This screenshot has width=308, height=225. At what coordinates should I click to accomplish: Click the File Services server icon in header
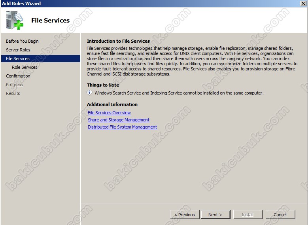14,20
